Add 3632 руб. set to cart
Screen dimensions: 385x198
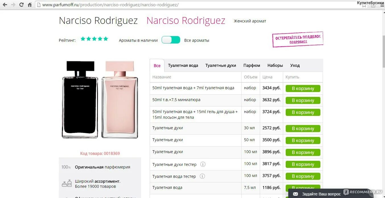coord(303,101)
